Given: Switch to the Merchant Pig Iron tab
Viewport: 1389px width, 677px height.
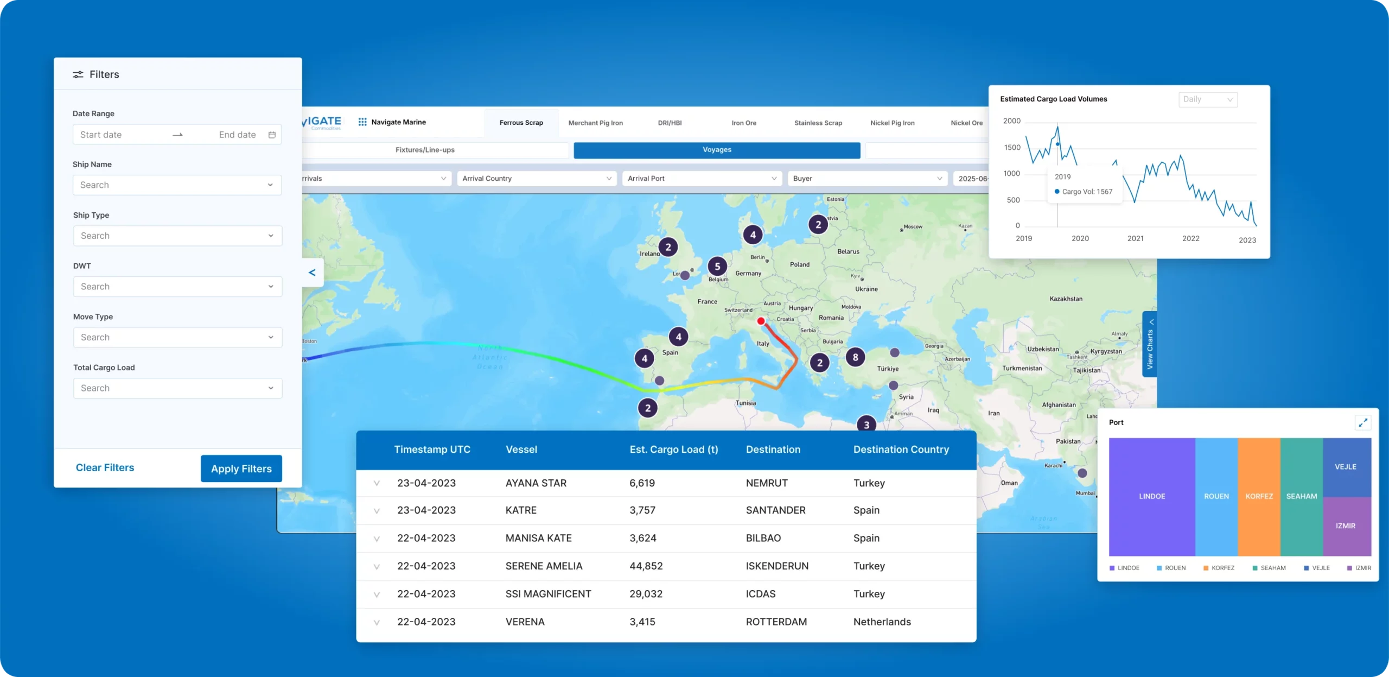Looking at the screenshot, I should tap(595, 123).
